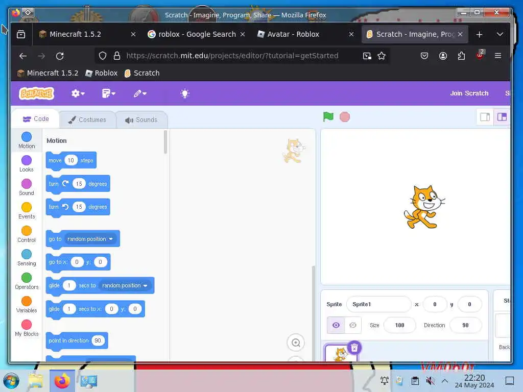Screen dimensions: 523x392
Task: Open 'random position' dropdown in go to block
Action: pyautogui.click(x=90, y=239)
